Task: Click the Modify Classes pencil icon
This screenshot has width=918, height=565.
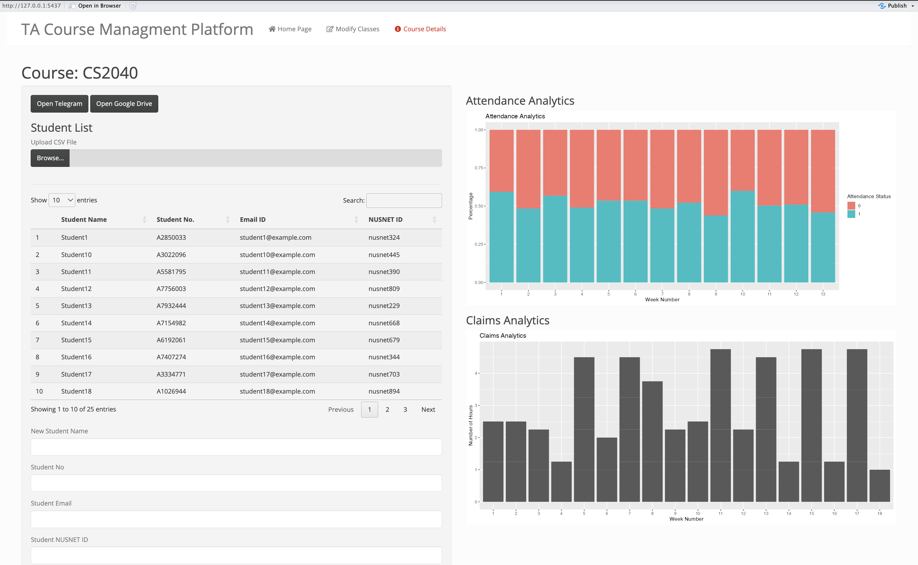Action: (330, 29)
